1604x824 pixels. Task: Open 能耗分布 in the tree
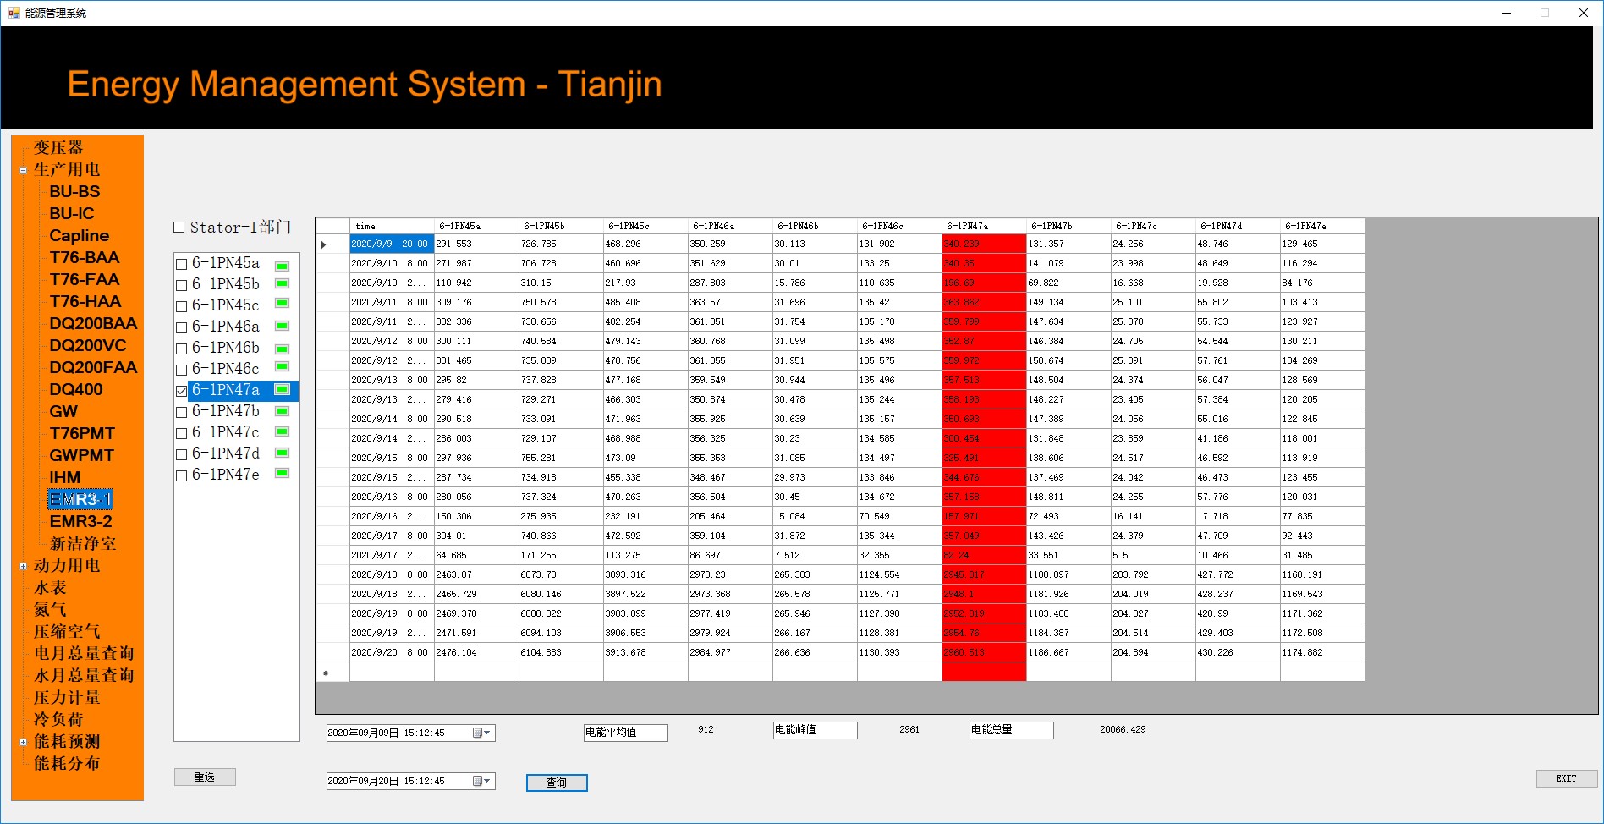67,763
